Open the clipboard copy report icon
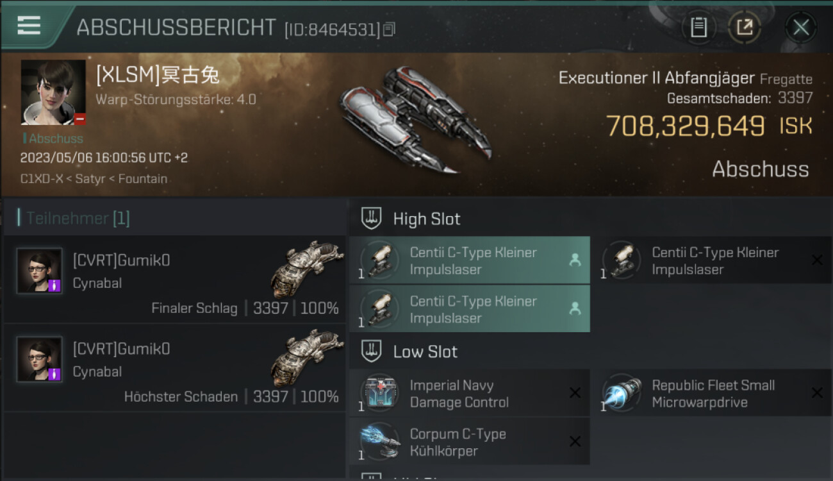Viewport: 833px width, 481px height. click(x=698, y=28)
